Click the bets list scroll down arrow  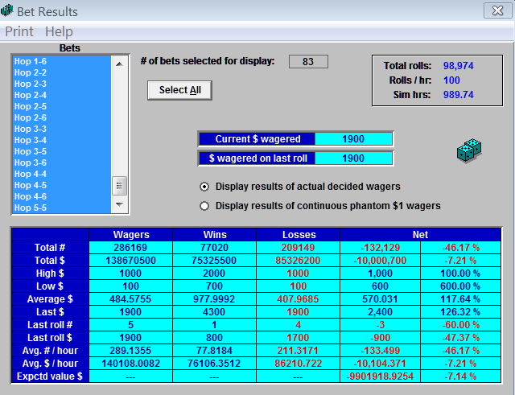click(119, 204)
